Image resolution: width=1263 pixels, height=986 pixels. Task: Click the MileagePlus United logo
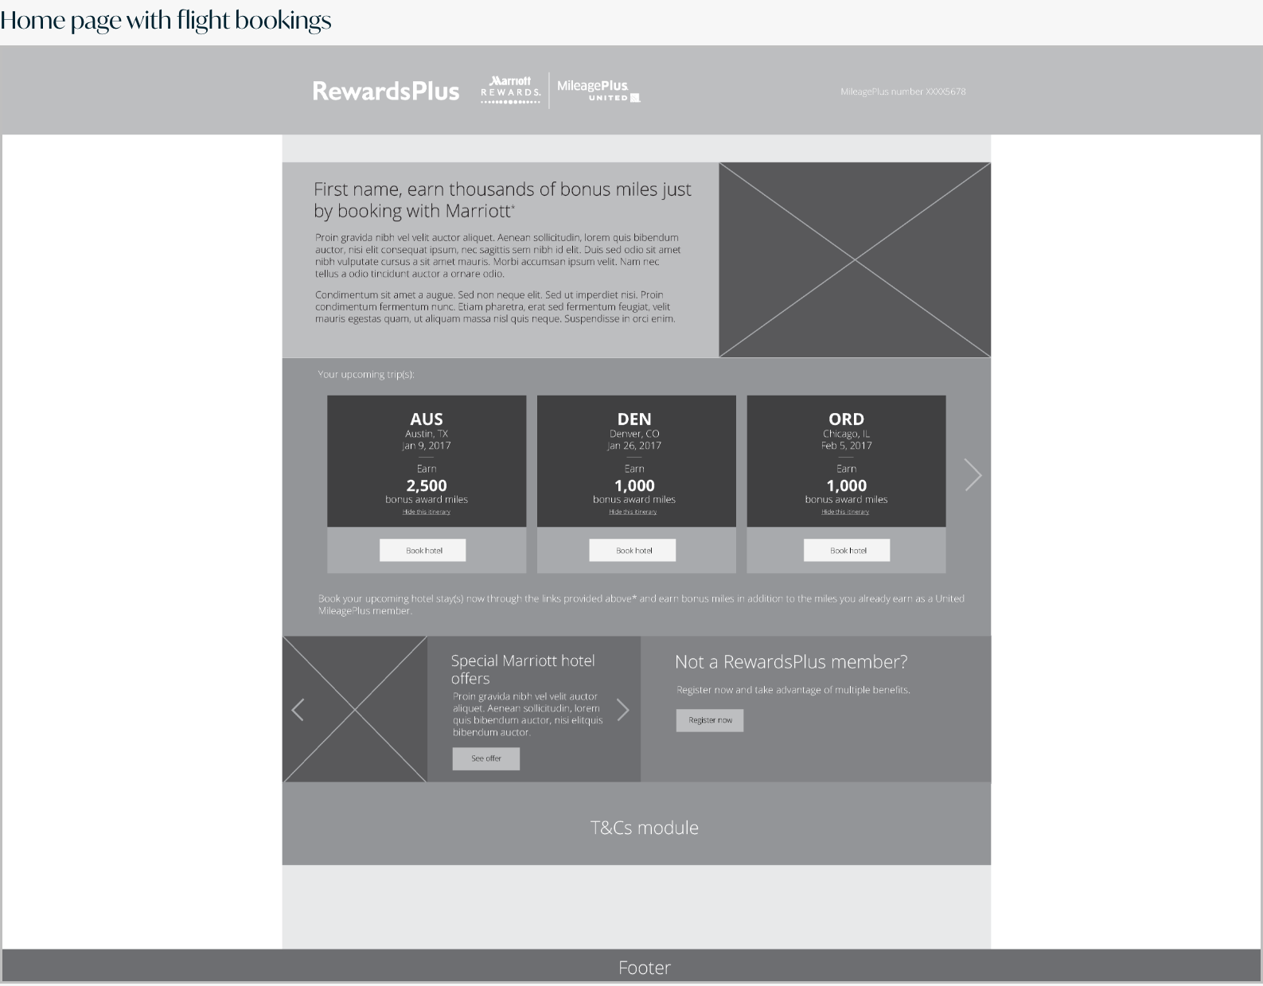pyautogui.click(x=598, y=91)
